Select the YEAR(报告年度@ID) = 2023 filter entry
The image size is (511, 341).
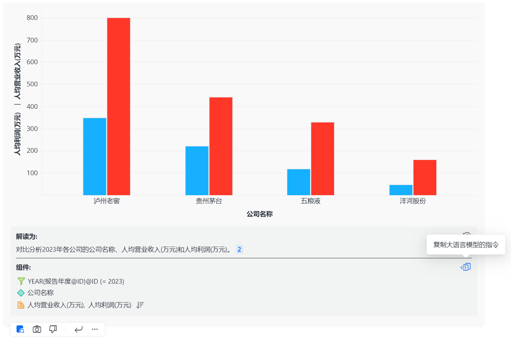76,281
